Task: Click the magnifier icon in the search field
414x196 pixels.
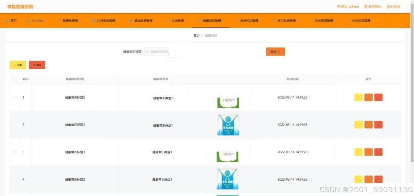Action: [x=148, y=52]
